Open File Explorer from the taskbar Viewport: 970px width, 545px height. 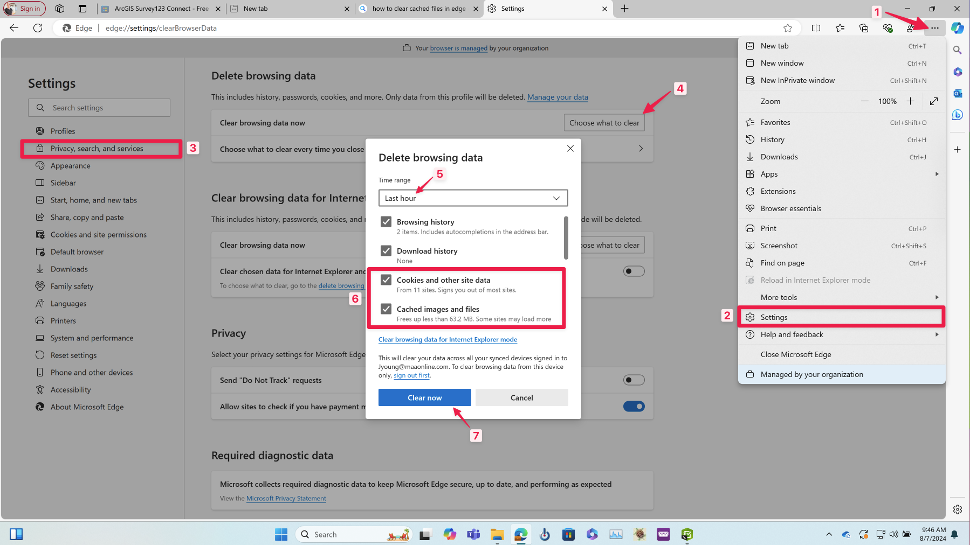click(497, 534)
